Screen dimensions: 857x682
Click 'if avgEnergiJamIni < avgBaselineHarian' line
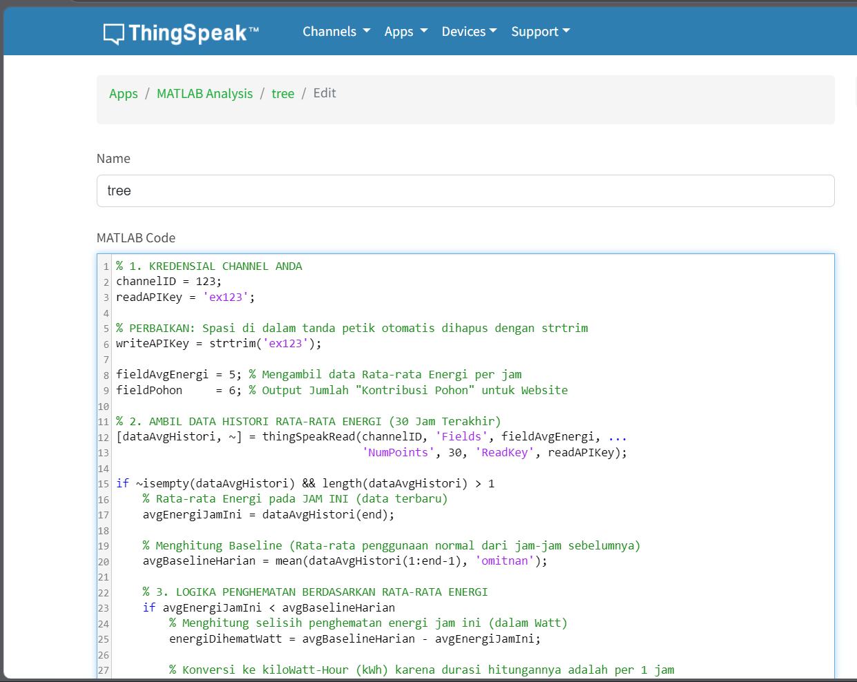click(269, 608)
